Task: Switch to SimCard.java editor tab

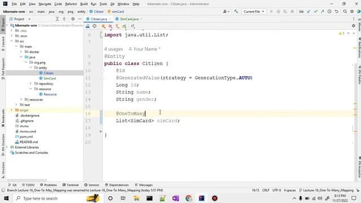Action: coord(129,19)
